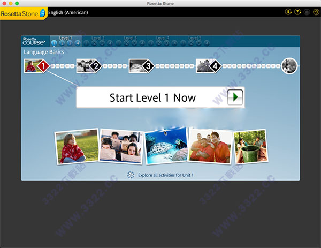Select Unit 4 circle under Level 4

coord(174,43)
